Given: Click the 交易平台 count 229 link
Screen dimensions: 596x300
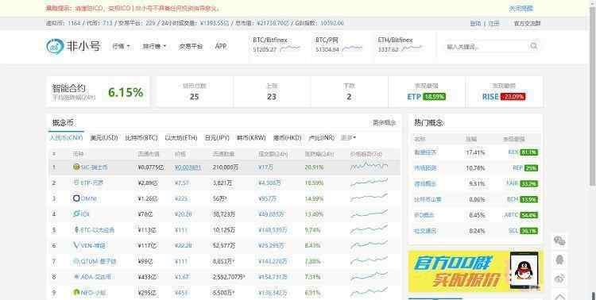Looking at the screenshot, I should (150, 23).
